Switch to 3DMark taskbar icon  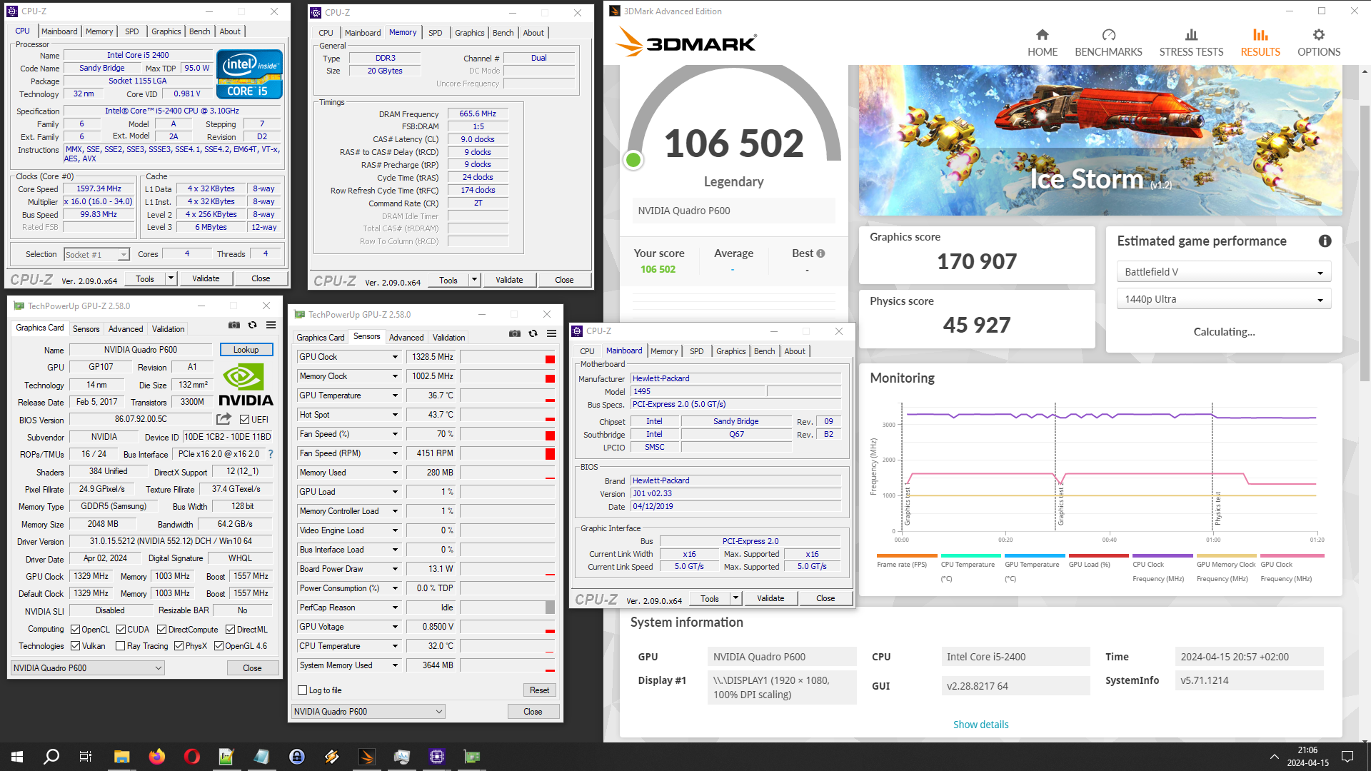366,757
